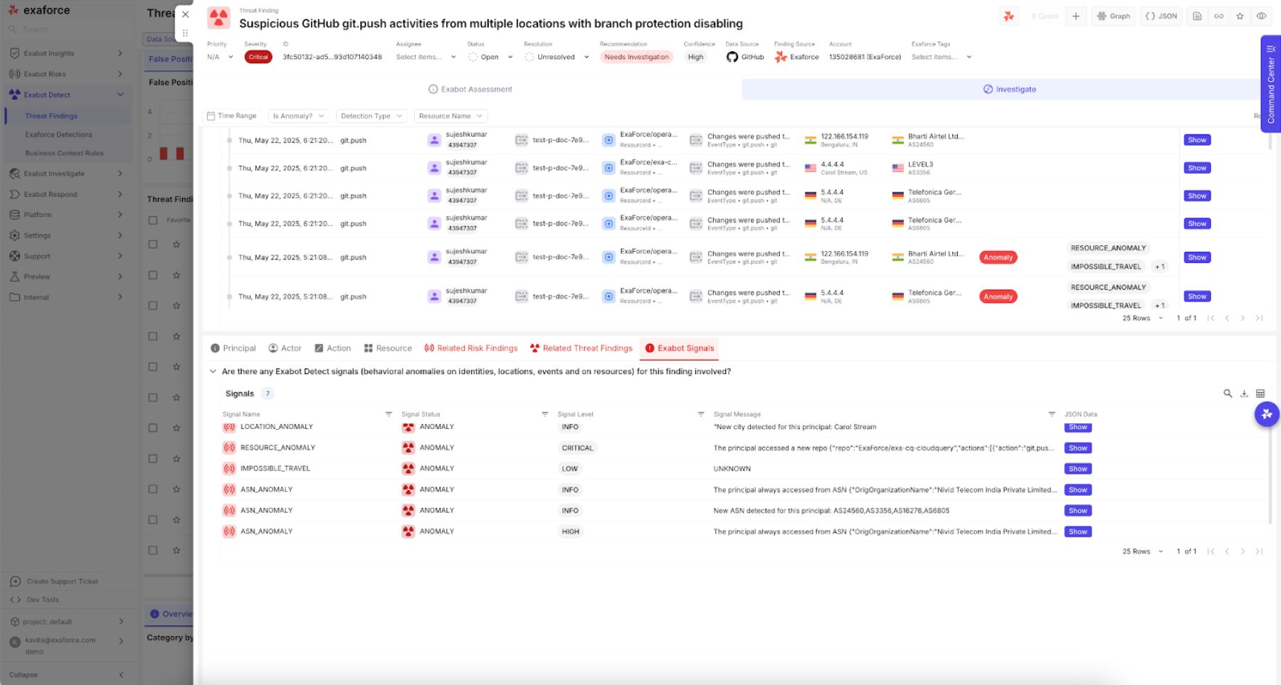
Task: Click the plus icon beside 0 Cases
Action: point(1075,16)
